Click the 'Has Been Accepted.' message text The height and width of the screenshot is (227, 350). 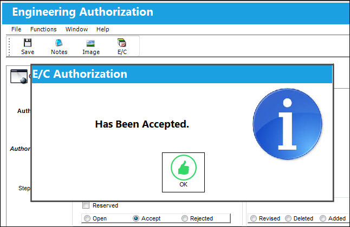[x=142, y=124]
